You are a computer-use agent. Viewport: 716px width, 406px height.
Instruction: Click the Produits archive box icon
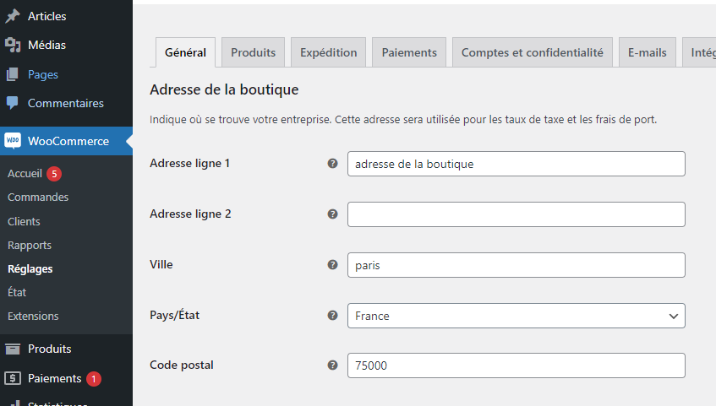(x=13, y=349)
